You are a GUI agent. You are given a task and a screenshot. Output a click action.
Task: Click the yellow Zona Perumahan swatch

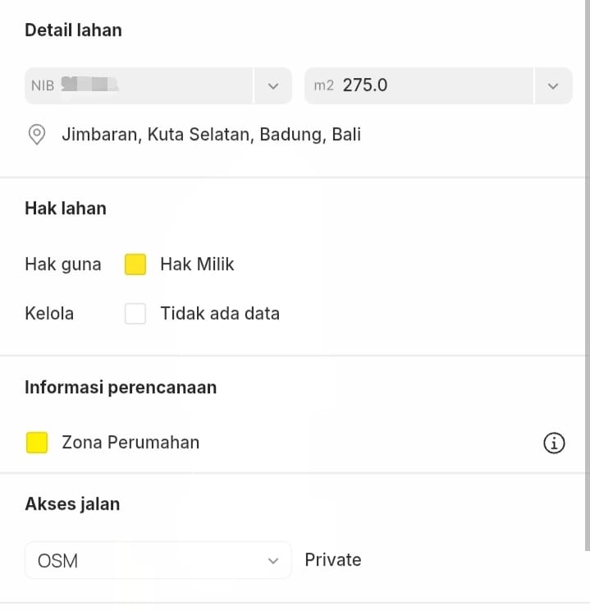point(37,443)
